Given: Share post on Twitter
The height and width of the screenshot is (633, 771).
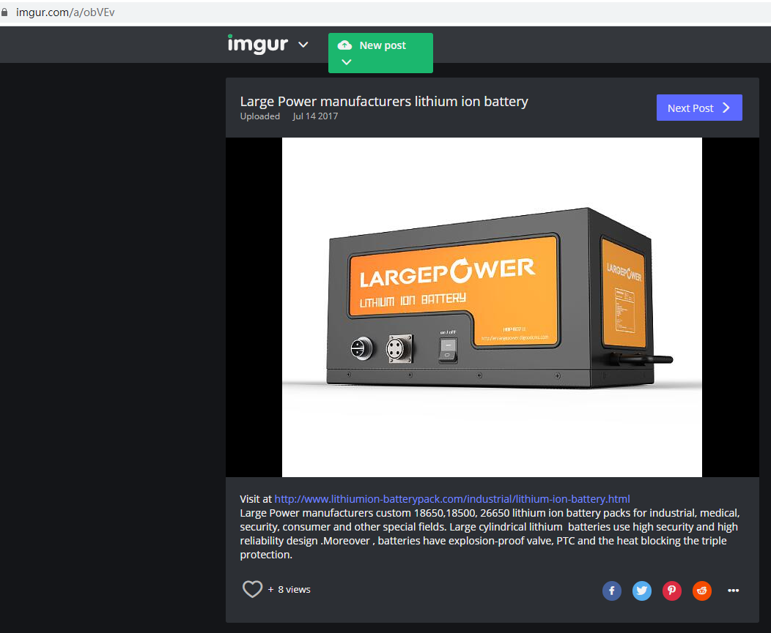Looking at the screenshot, I should 642,591.
